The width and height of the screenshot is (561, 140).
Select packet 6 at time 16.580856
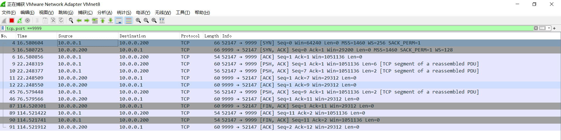280,57
